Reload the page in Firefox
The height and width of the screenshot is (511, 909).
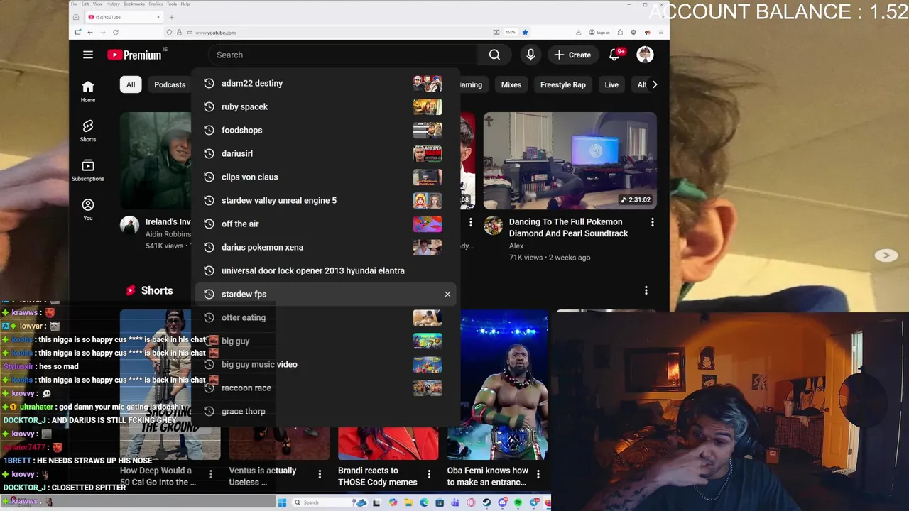point(116,32)
